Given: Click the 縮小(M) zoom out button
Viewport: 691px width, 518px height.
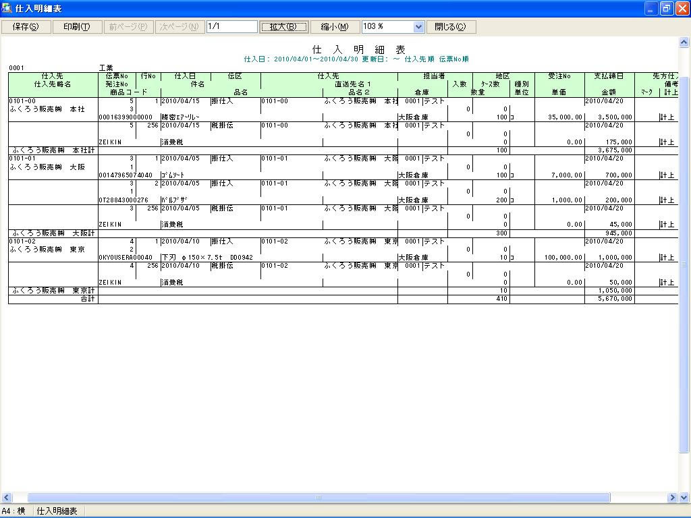Looking at the screenshot, I should click(335, 26).
